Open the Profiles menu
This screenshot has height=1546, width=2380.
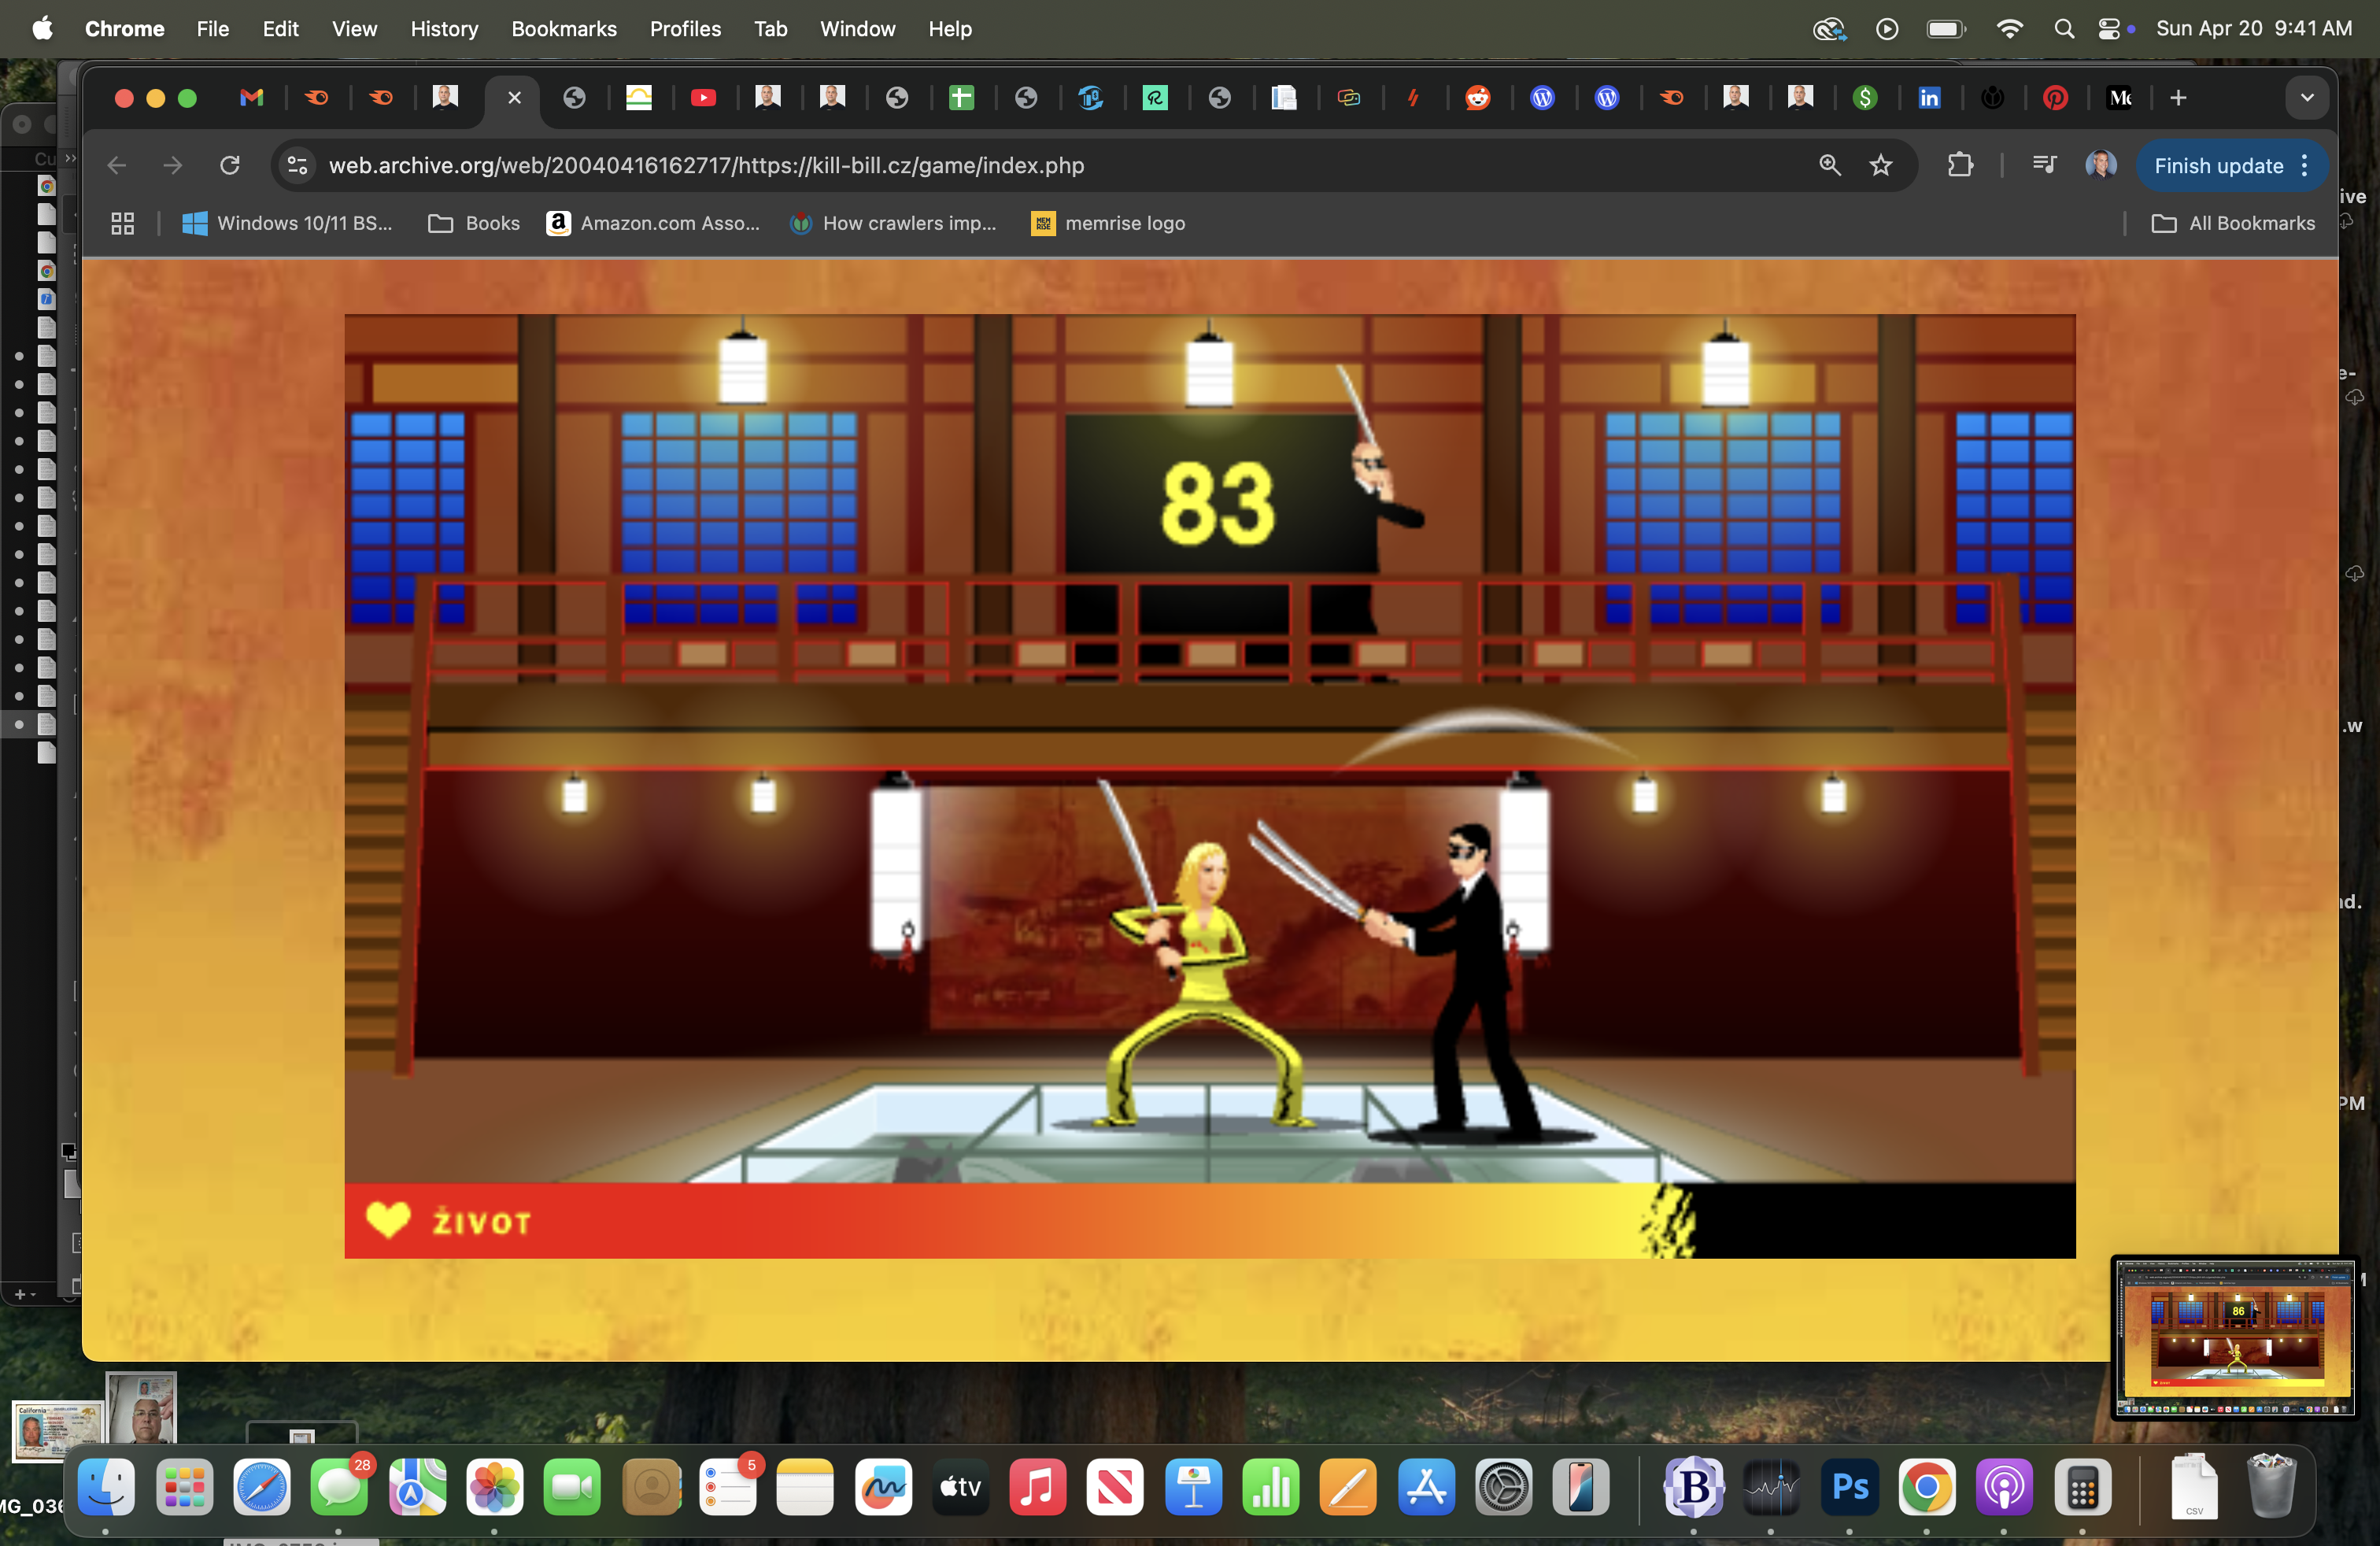click(x=685, y=29)
